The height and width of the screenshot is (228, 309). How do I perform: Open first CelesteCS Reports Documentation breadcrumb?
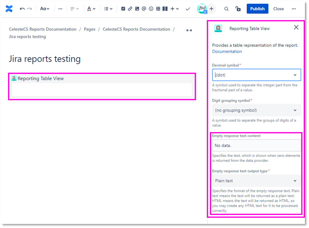pos(43,29)
